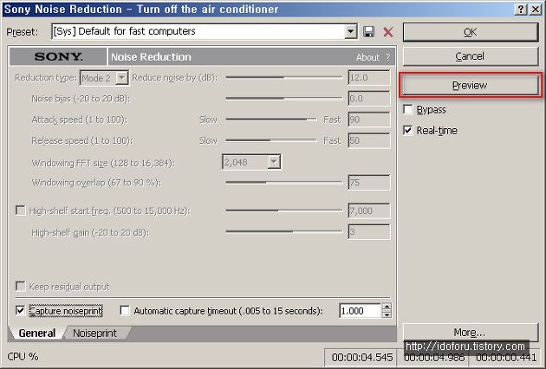This screenshot has height=369, width=546.
Task: Toggle Keep residual output checkbox
Action: click(x=21, y=287)
